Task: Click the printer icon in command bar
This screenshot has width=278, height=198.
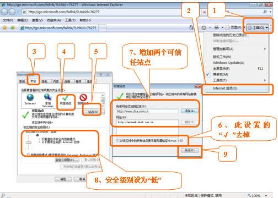Action: 217,28
